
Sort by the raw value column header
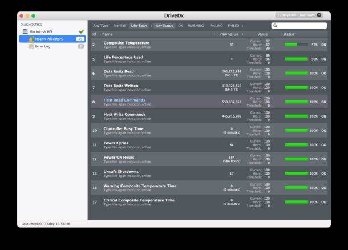[229, 34]
